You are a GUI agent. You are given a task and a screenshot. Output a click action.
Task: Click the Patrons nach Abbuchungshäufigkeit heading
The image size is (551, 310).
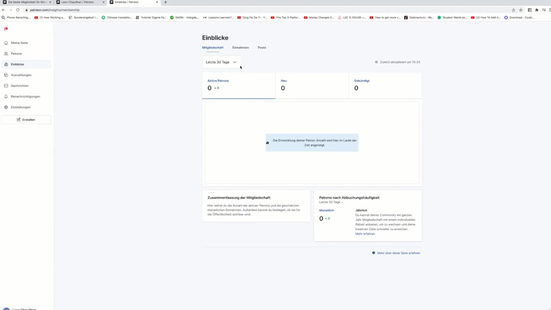349,198
